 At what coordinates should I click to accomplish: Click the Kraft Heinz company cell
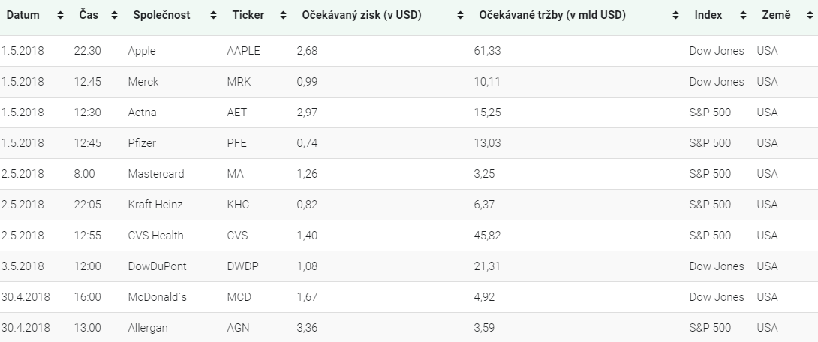point(155,204)
